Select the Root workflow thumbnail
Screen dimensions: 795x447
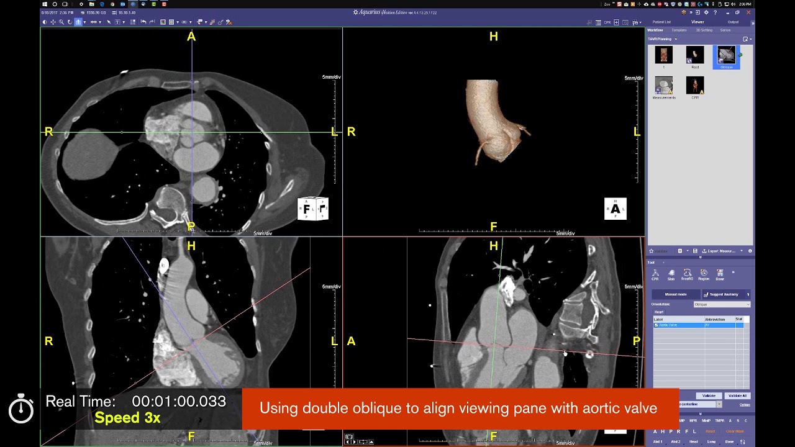tap(695, 56)
